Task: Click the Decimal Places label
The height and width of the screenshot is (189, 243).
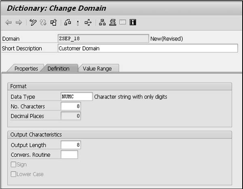Action: (27, 116)
